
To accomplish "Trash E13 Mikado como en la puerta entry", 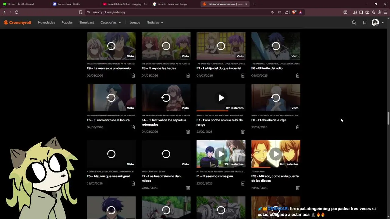I will point(298,188).
